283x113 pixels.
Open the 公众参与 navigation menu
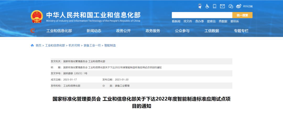coord(182,31)
